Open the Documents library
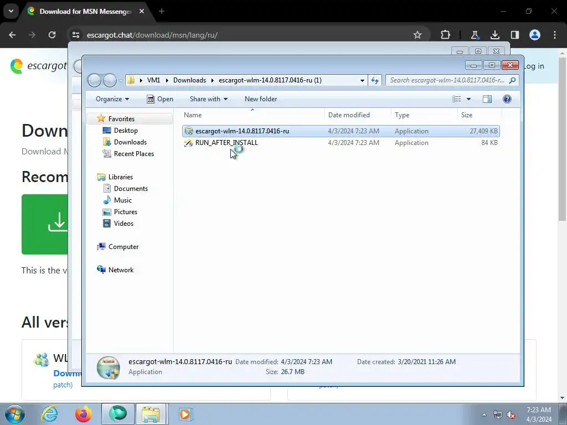This screenshot has height=425, width=567. pyautogui.click(x=131, y=189)
